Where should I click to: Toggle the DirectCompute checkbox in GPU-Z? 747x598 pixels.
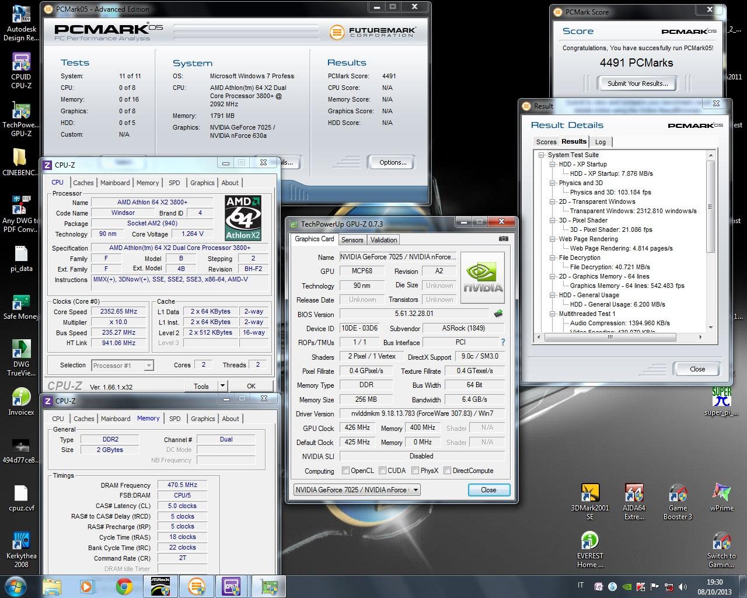point(447,470)
